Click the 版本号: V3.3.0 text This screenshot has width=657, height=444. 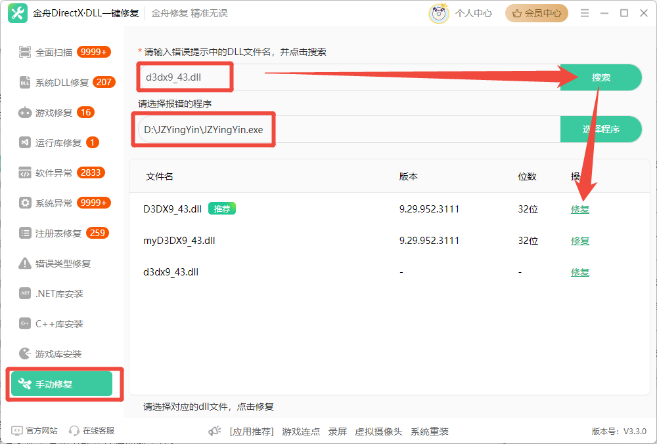tap(619, 431)
